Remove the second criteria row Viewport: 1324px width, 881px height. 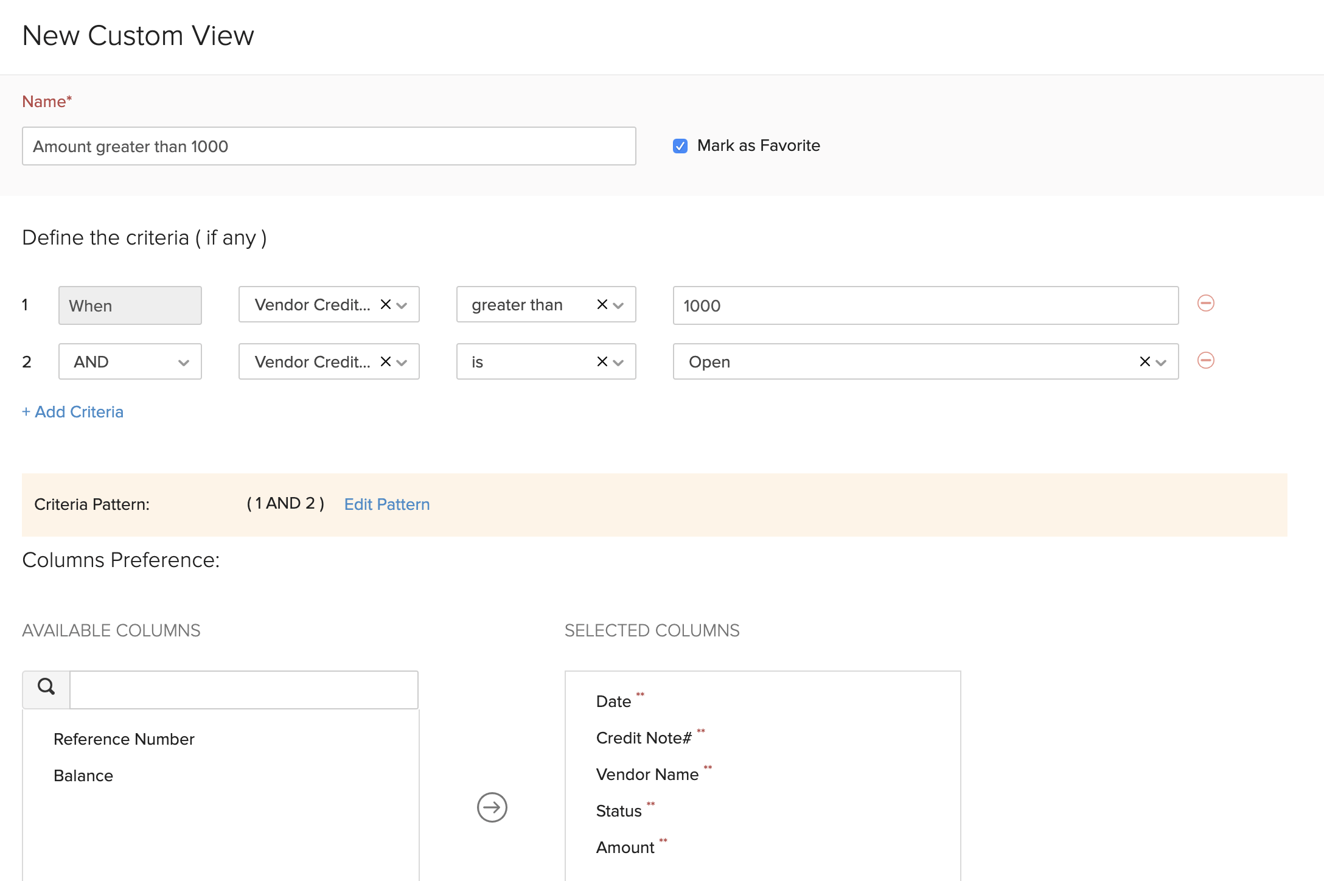pos(1205,360)
